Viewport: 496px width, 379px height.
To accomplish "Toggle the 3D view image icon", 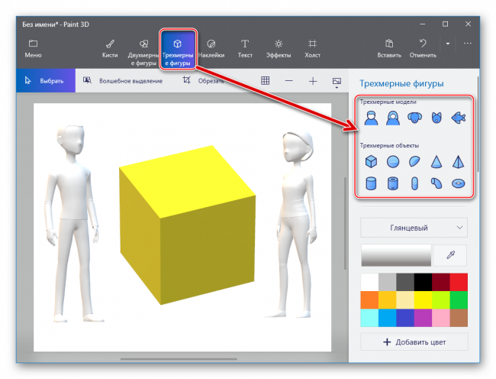I will pos(336,81).
